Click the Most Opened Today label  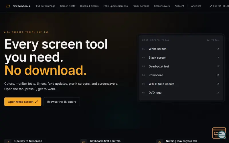156,40
